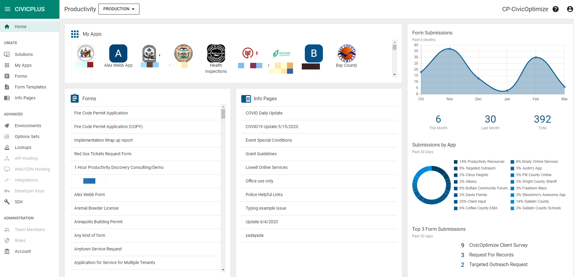Viewport: 574px width, 277px height.
Task: Click the SDK wrench icon
Action: pyautogui.click(x=7, y=202)
